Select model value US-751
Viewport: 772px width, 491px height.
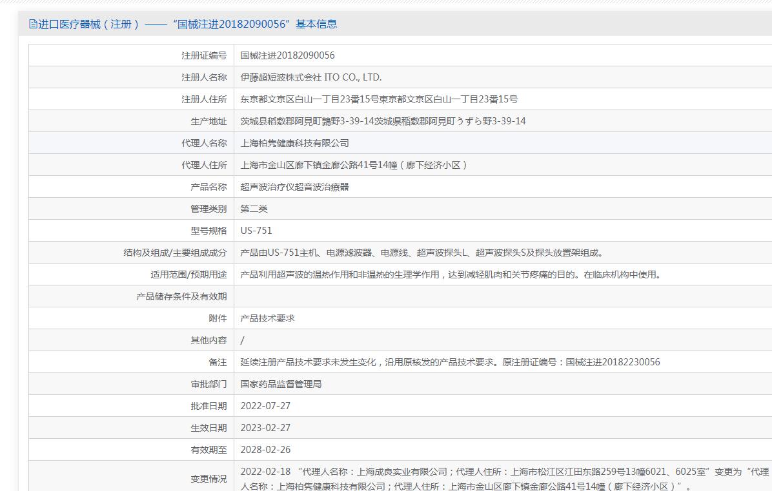(256, 231)
